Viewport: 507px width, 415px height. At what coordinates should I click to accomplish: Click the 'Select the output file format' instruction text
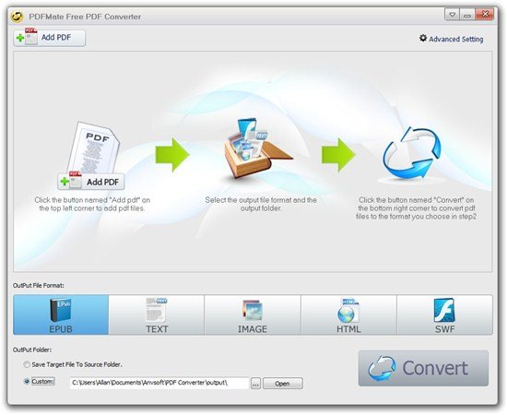point(261,204)
